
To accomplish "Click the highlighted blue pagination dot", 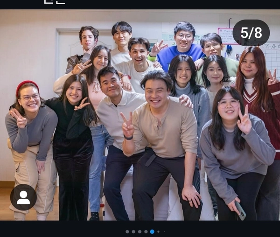I will pos(152,231).
